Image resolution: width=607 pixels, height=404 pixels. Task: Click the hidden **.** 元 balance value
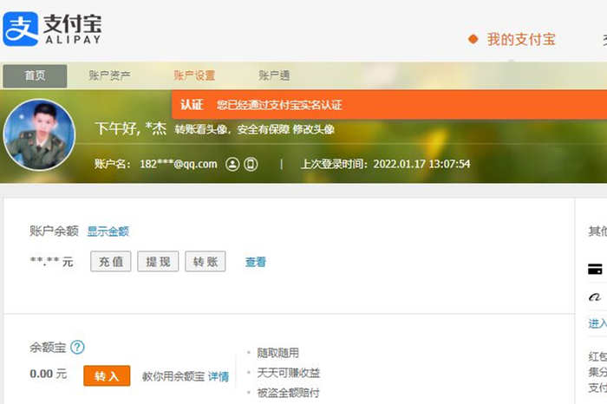[x=51, y=262]
